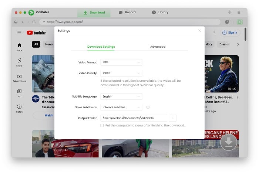259x173 pixels.
Task: Open the You section in sidebar
Action: (19, 93)
